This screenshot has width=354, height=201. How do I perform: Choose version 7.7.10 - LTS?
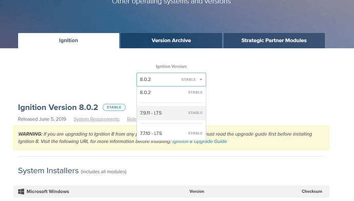pyautogui.click(x=171, y=133)
